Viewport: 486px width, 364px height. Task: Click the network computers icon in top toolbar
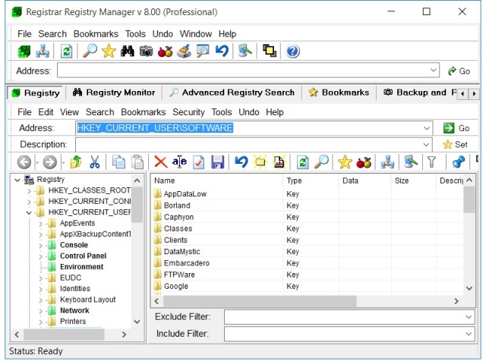coord(43,51)
